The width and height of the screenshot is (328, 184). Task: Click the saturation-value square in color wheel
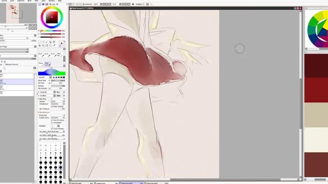[x=52, y=17]
